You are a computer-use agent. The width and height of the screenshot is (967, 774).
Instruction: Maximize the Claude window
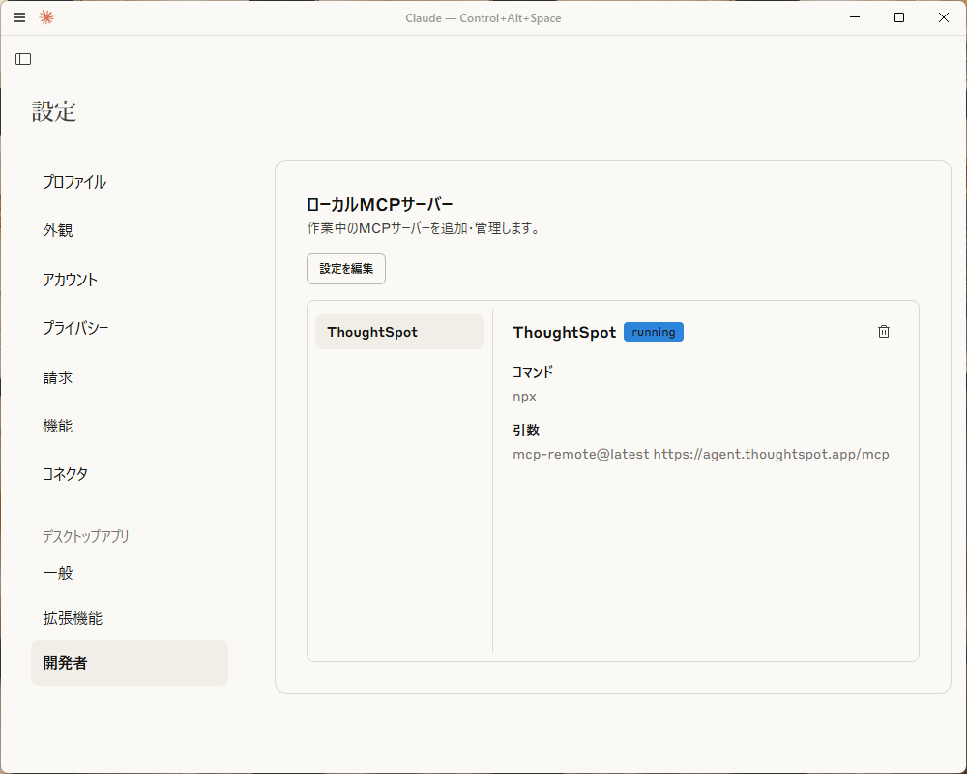899,17
